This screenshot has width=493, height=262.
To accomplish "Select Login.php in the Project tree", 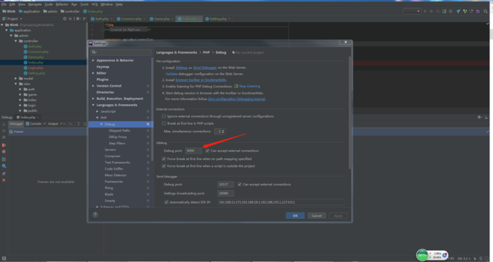I will [35, 68].
